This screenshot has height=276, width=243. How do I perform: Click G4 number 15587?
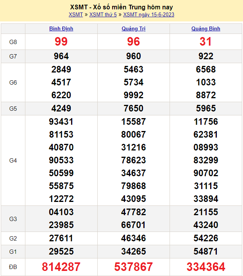[x=134, y=122]
